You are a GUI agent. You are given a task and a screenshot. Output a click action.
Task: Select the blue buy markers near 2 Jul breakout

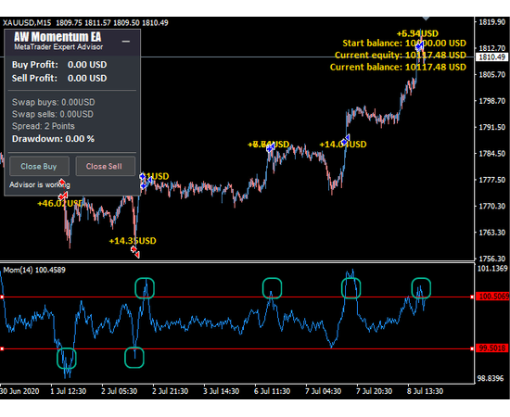click(x=145, y=181)
